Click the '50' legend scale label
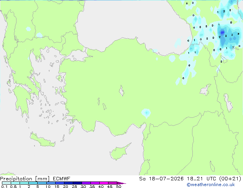Screen dimensions: 243x188 [x=118, y=186]
